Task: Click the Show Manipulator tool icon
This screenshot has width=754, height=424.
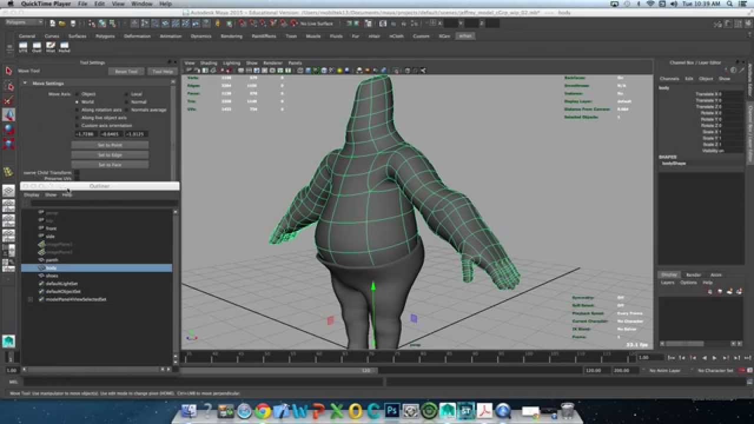Action: [x=9, y=171]
